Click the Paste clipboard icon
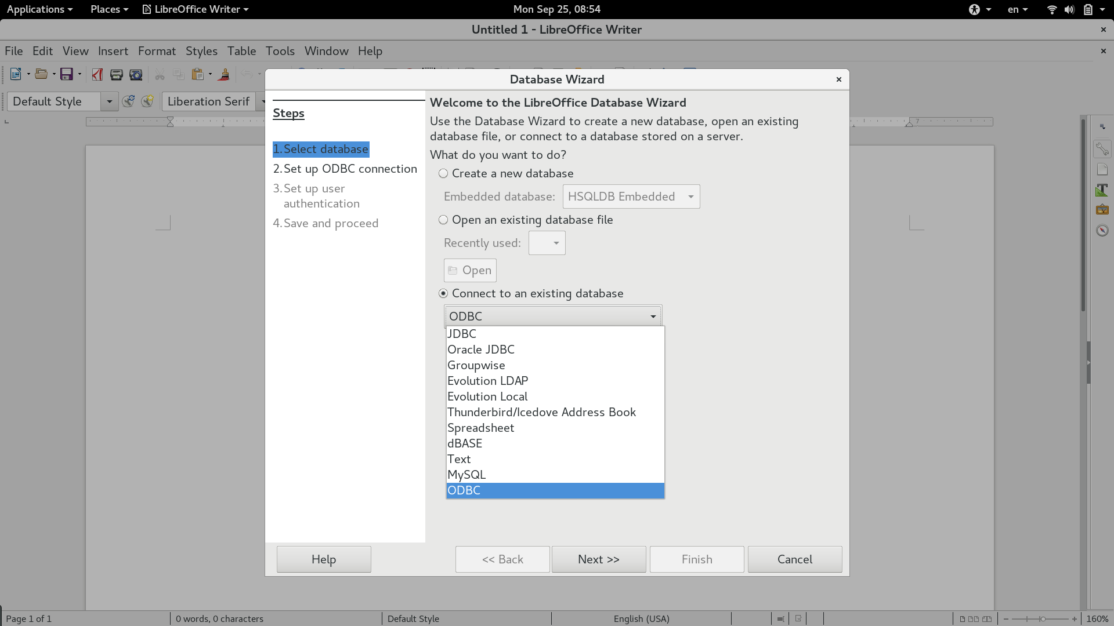 click(x=198, y=74)
